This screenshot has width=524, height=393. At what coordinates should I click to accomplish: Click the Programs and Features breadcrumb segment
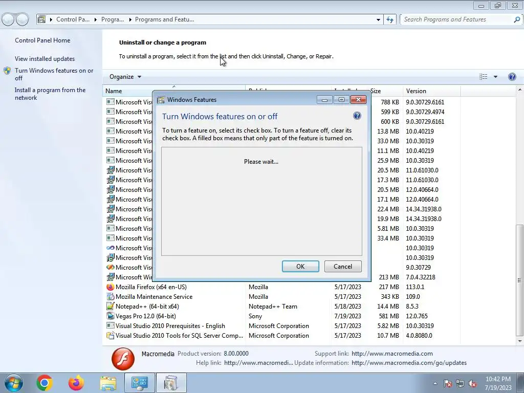[x=164, y=19]
